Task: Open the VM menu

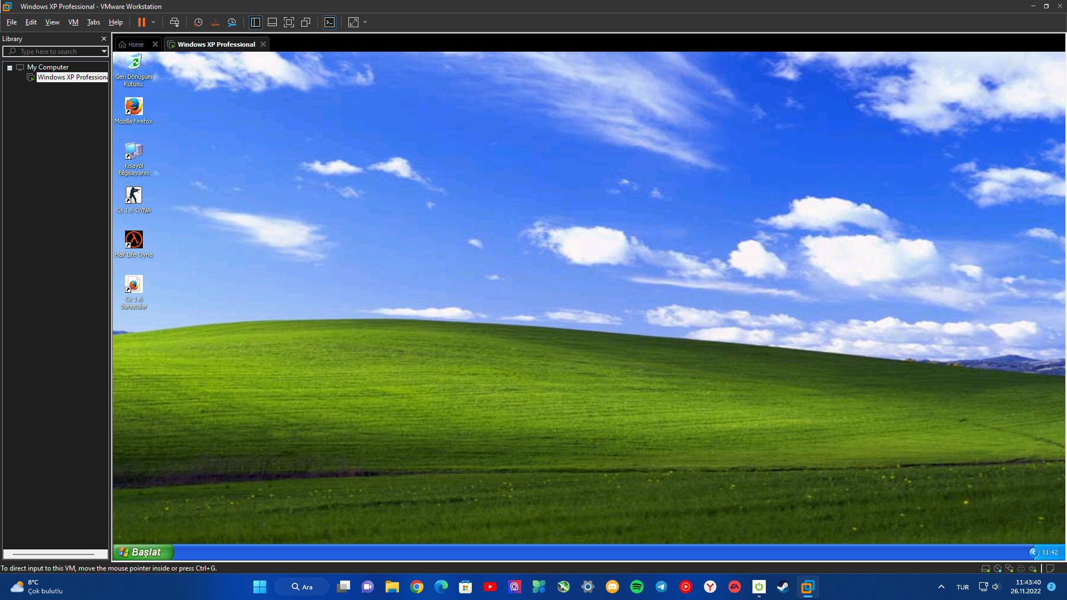Action: (x=73, y=22)
